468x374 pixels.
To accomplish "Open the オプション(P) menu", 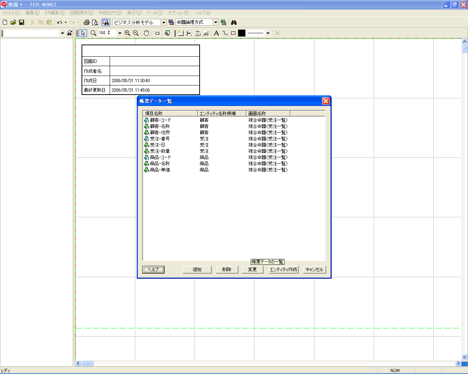I will (178, 13).
